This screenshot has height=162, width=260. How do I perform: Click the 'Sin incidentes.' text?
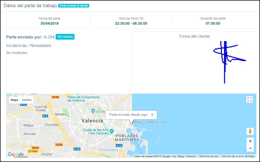click(17, 53)
